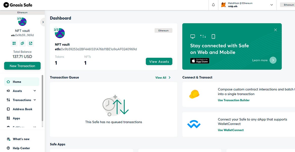Show the Safe QR code icon
Screen dimensions: 295x152
14,43
